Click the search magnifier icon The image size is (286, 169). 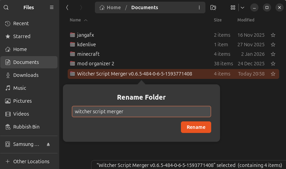6,7
